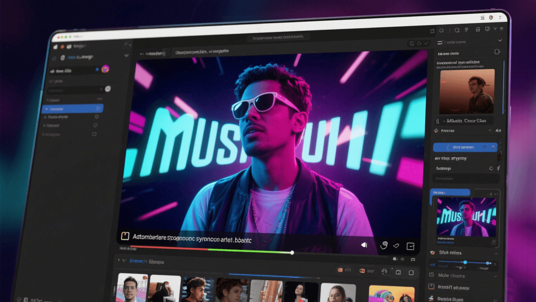The image size is (536, 302).
Task: Click the first handle of right panel slider
Action: pos(465,262)
